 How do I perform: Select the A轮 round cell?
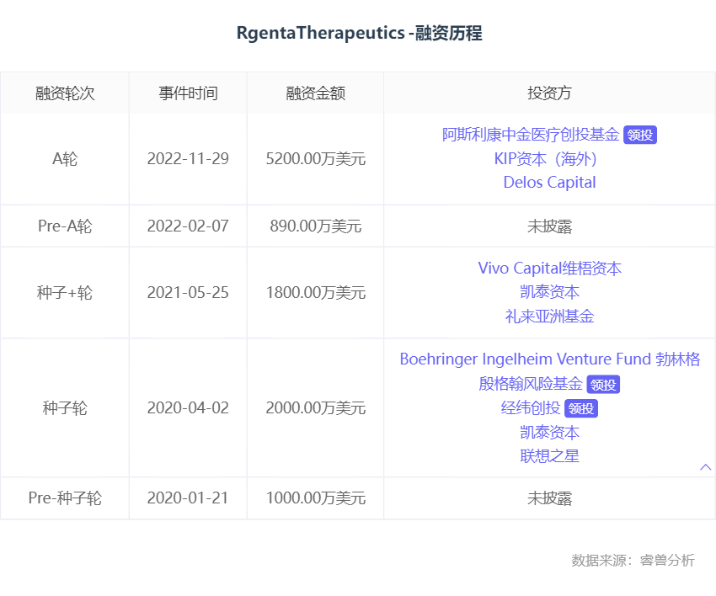coord(65,159)
